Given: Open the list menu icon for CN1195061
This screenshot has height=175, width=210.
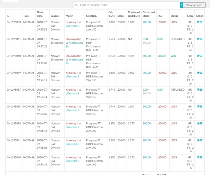Looking at the screenshot, I should point(201,39).
